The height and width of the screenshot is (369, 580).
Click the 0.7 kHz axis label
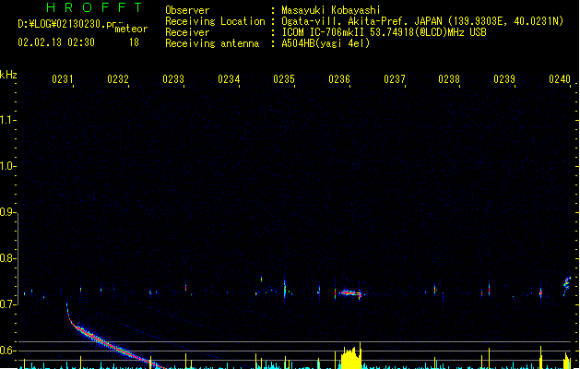point(7,304)
